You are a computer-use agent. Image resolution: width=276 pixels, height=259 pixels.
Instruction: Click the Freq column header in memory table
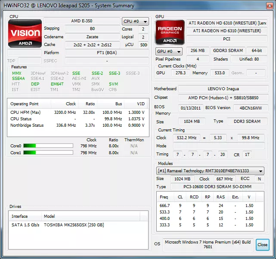click(164, 197)
